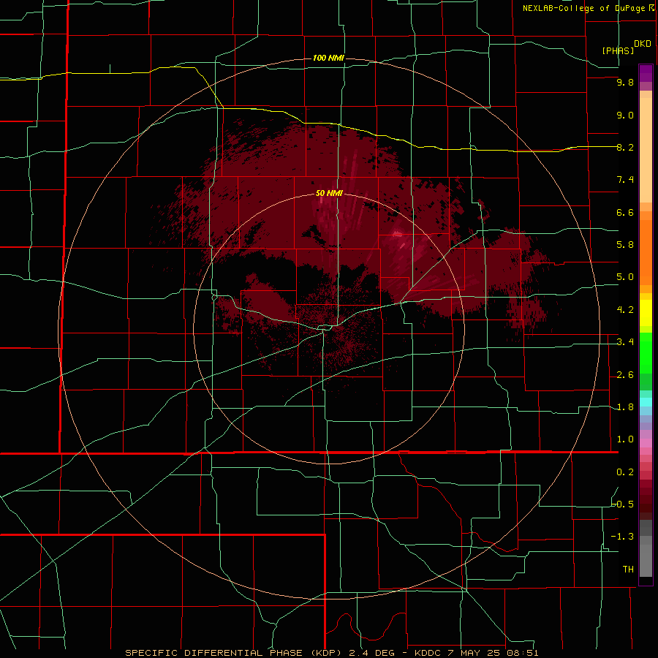Click the 1.0 value on color scale
The height and width of the screenshot is (658, 658).
click(x=625, y=439)
